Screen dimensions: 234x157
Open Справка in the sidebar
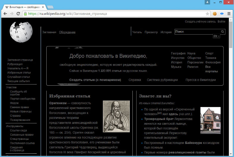15,116
